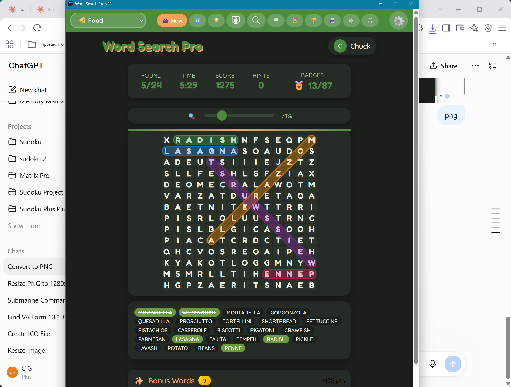Click the CRAWFISH word in list
This screenshot has width=511, height=387.
pyautogui.click(x=297, y=330)
